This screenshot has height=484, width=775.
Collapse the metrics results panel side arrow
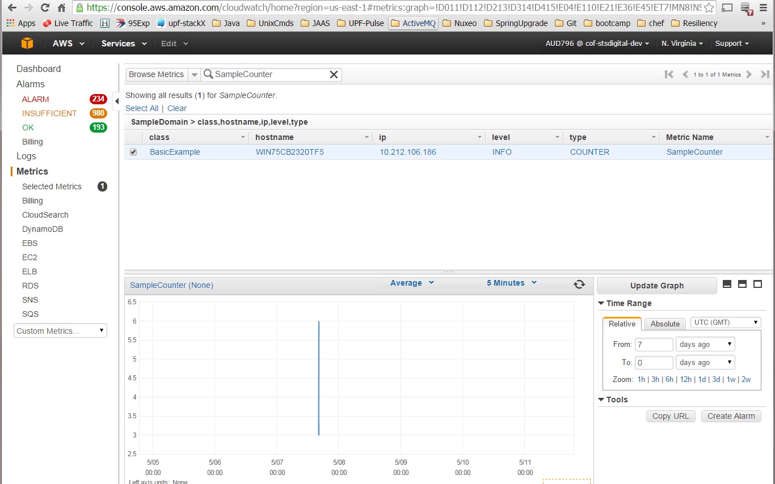[117, 102]
